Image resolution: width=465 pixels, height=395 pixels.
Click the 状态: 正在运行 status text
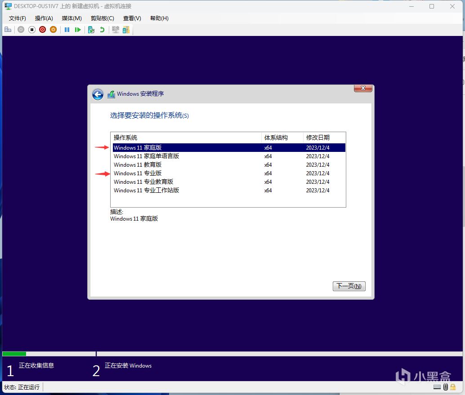[x=22, y=387]
